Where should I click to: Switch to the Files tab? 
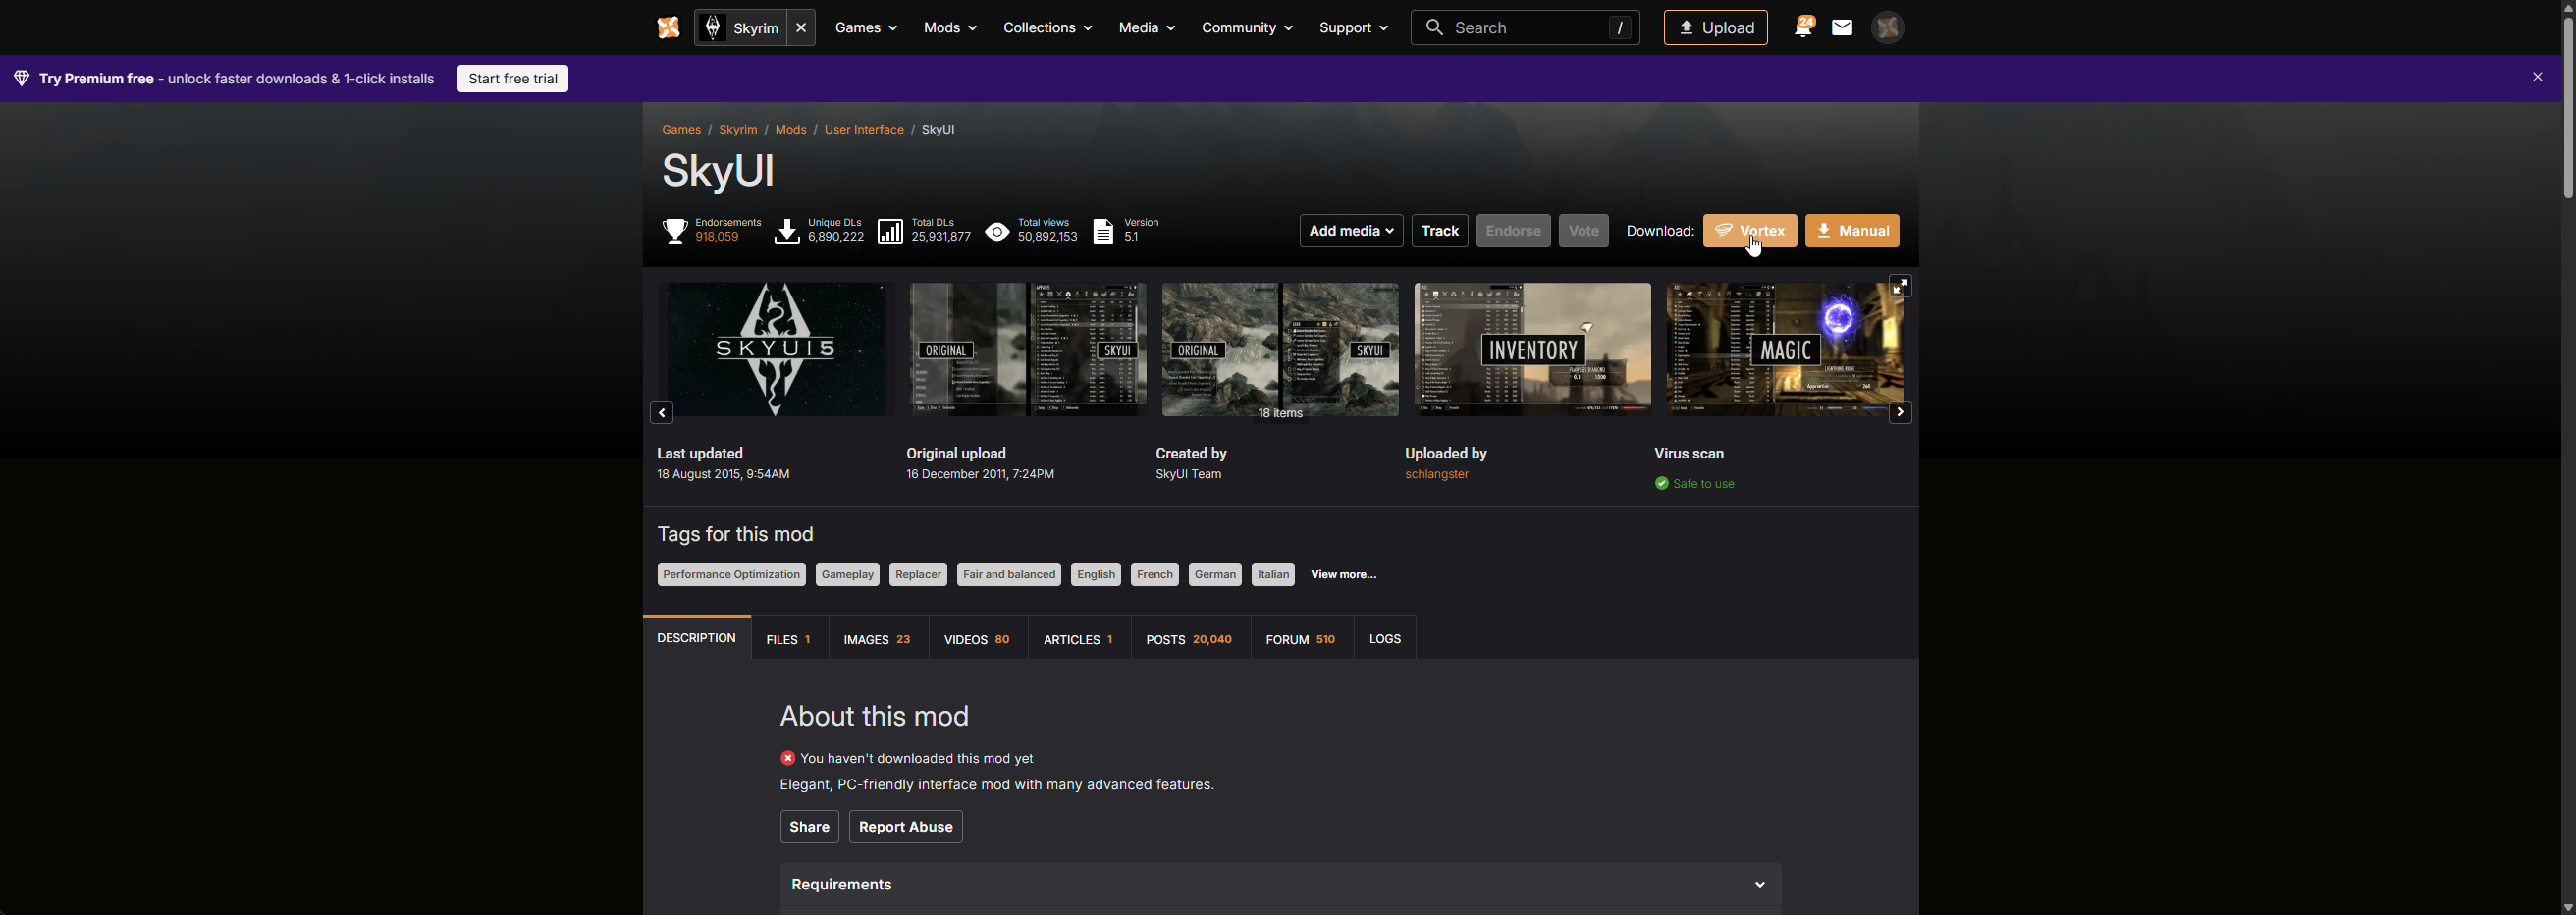point(789,639)
